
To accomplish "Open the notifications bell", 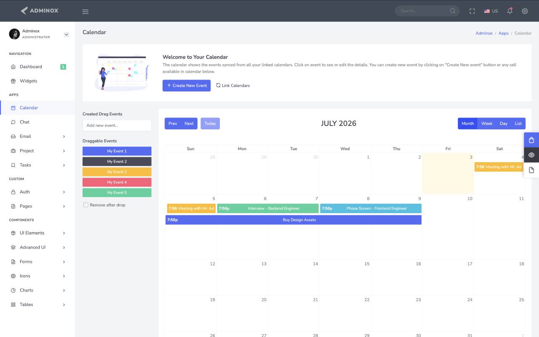I will (510, 11).
